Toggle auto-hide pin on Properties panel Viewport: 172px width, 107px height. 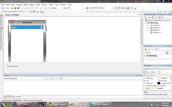coord(168,66)
